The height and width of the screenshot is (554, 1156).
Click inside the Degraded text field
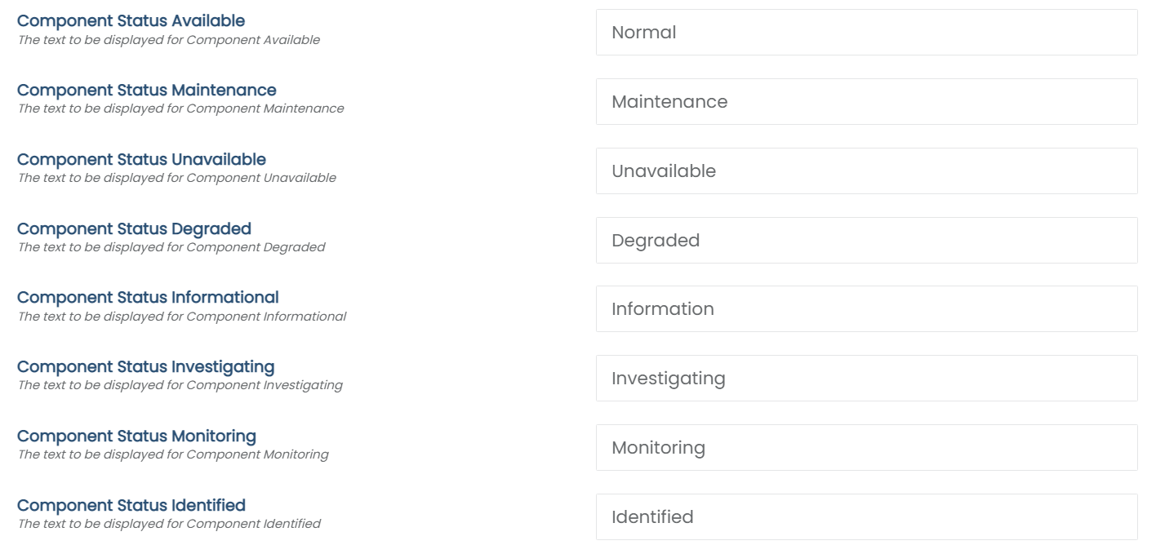tap(865, 239)
